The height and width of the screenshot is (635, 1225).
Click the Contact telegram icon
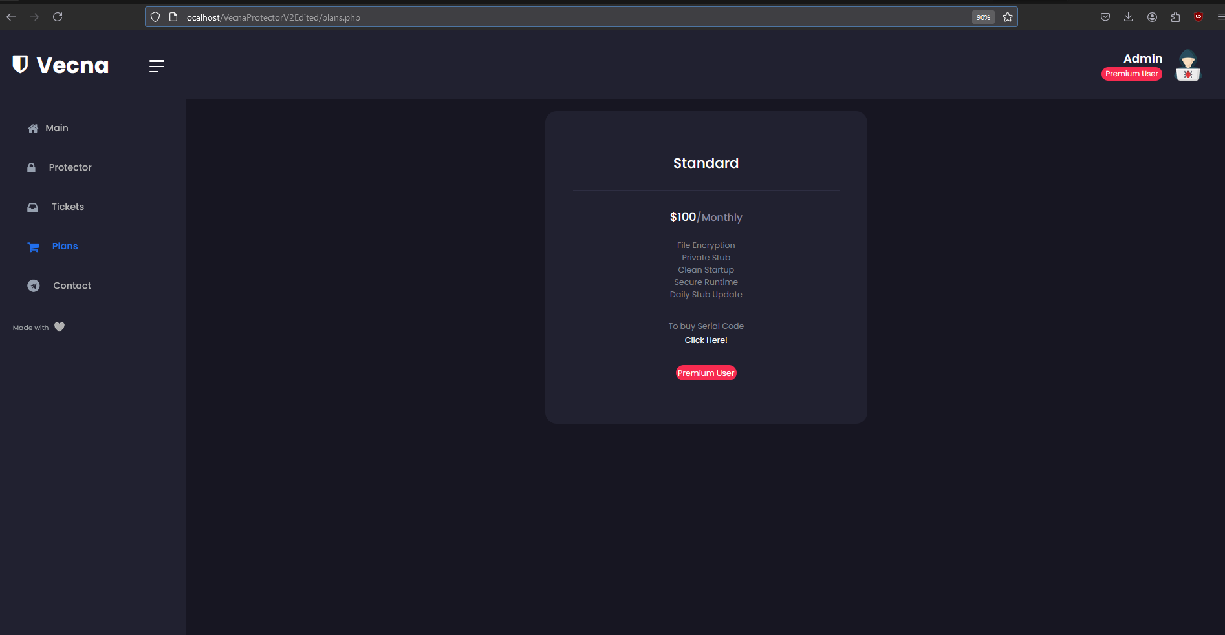pyautogui.click(x=34, y=286)
